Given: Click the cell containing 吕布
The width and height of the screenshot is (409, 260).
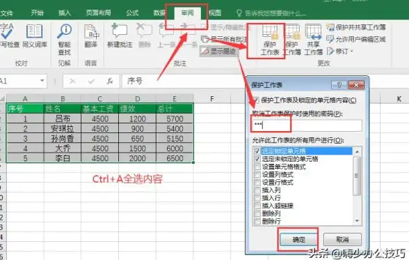Looking at the screenshot, I should [63, 118].
